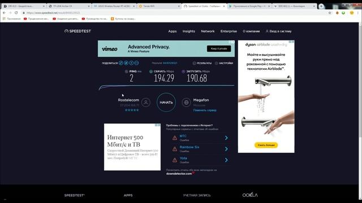Click the Speedtest logo in header
362x203 pixels.
pyautogui.click(x=77, y=31)
